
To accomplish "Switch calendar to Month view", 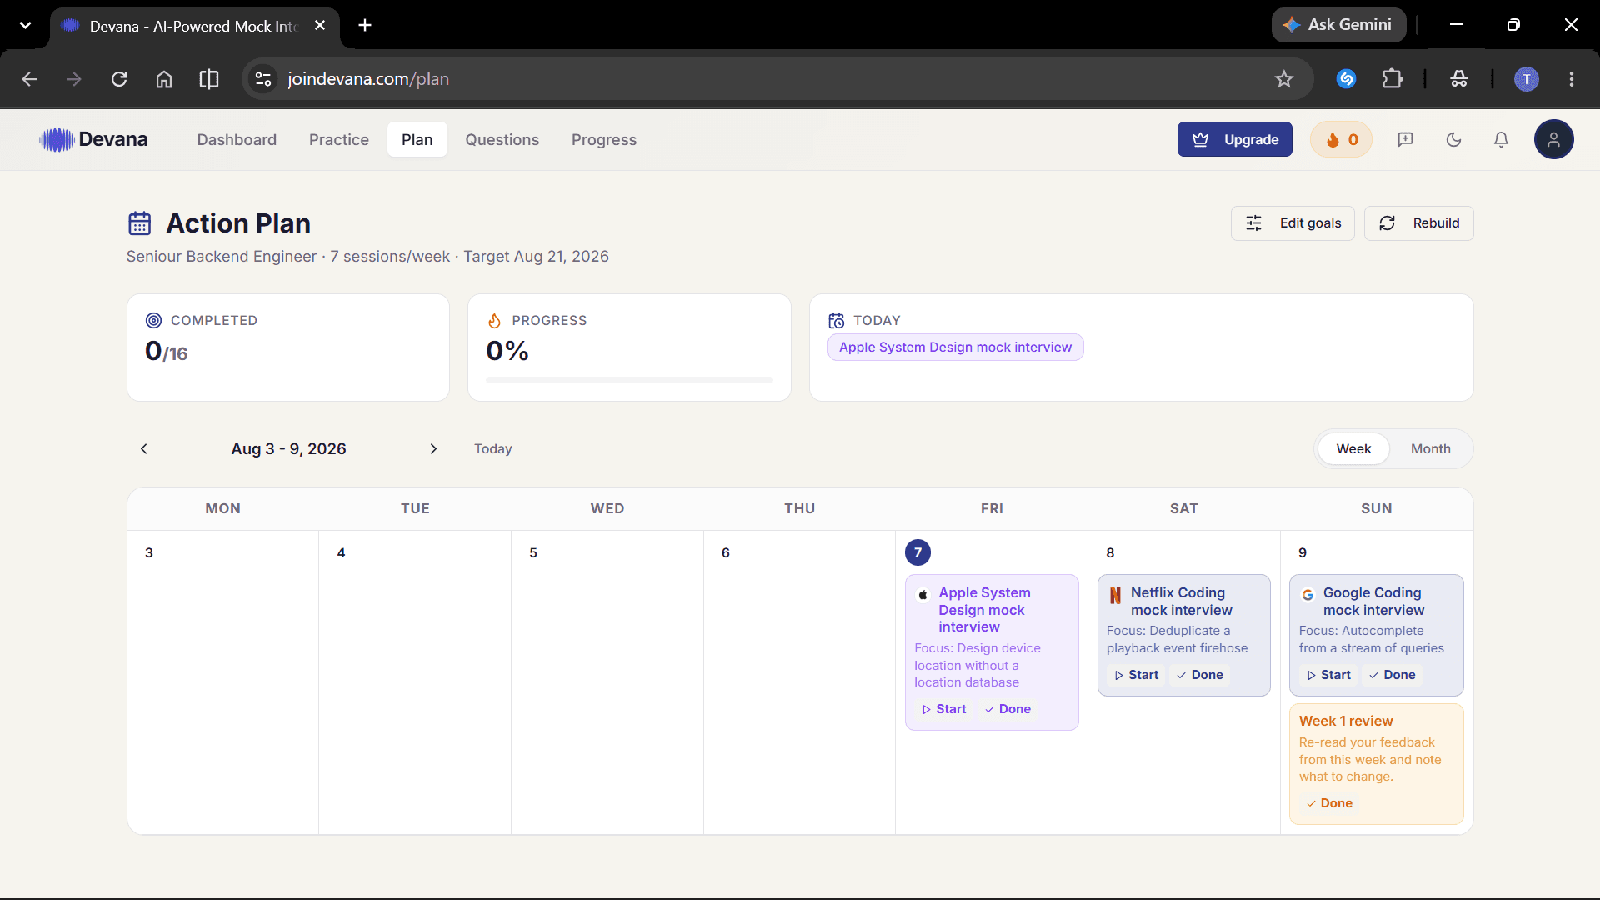I will pos(1430,448).
